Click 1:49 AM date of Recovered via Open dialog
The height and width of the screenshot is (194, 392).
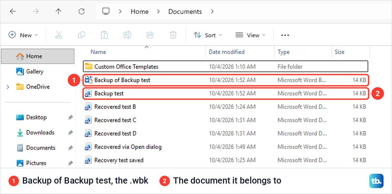tap(232, 147)
